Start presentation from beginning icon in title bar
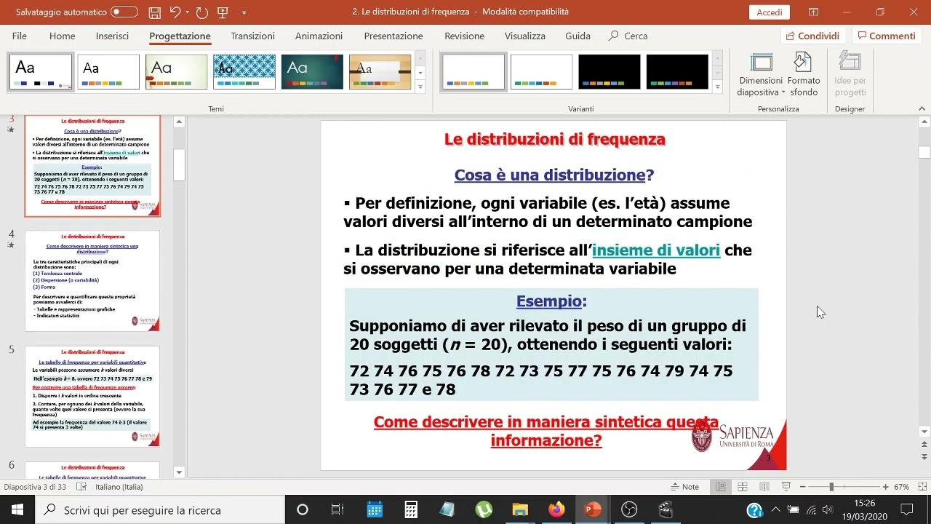 click(223, 12)
